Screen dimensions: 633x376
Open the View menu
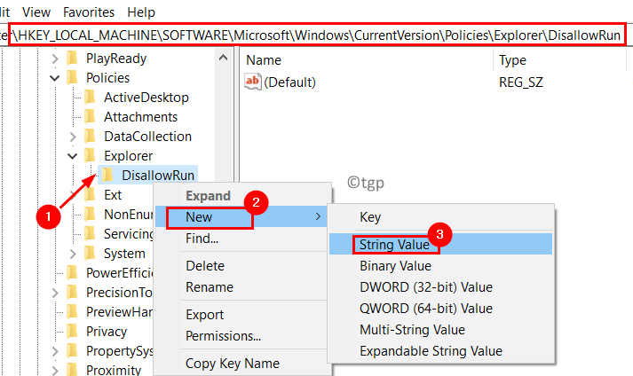36,12
